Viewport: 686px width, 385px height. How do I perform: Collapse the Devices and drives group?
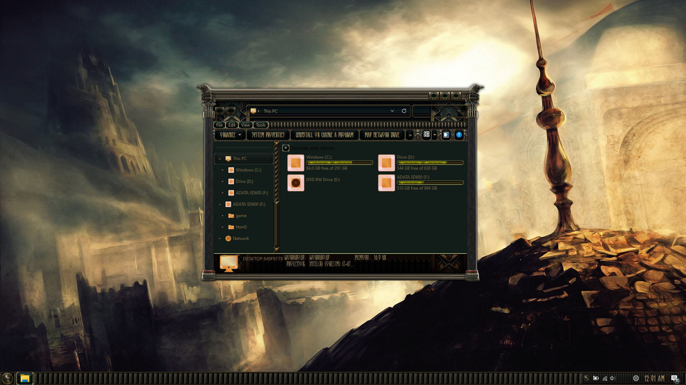tap(285, 148)
